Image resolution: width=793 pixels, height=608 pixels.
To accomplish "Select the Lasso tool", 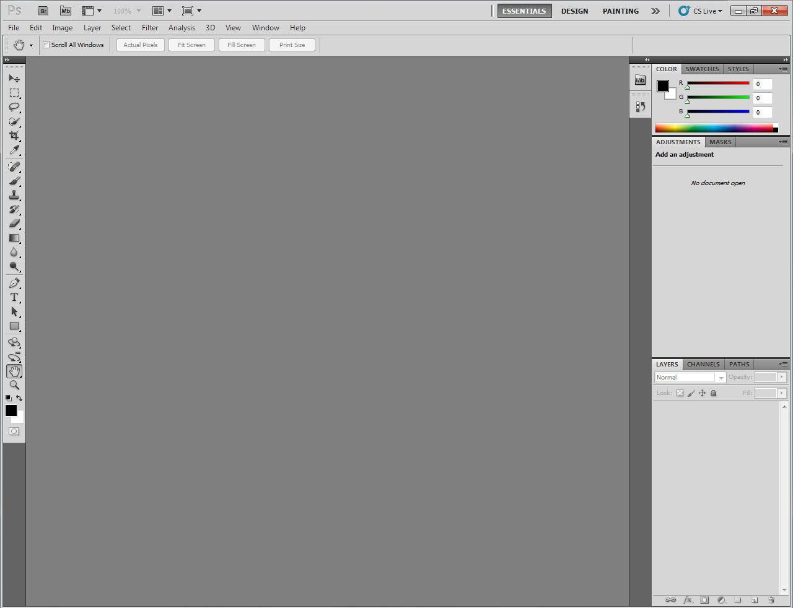I will tap(14, 107).
